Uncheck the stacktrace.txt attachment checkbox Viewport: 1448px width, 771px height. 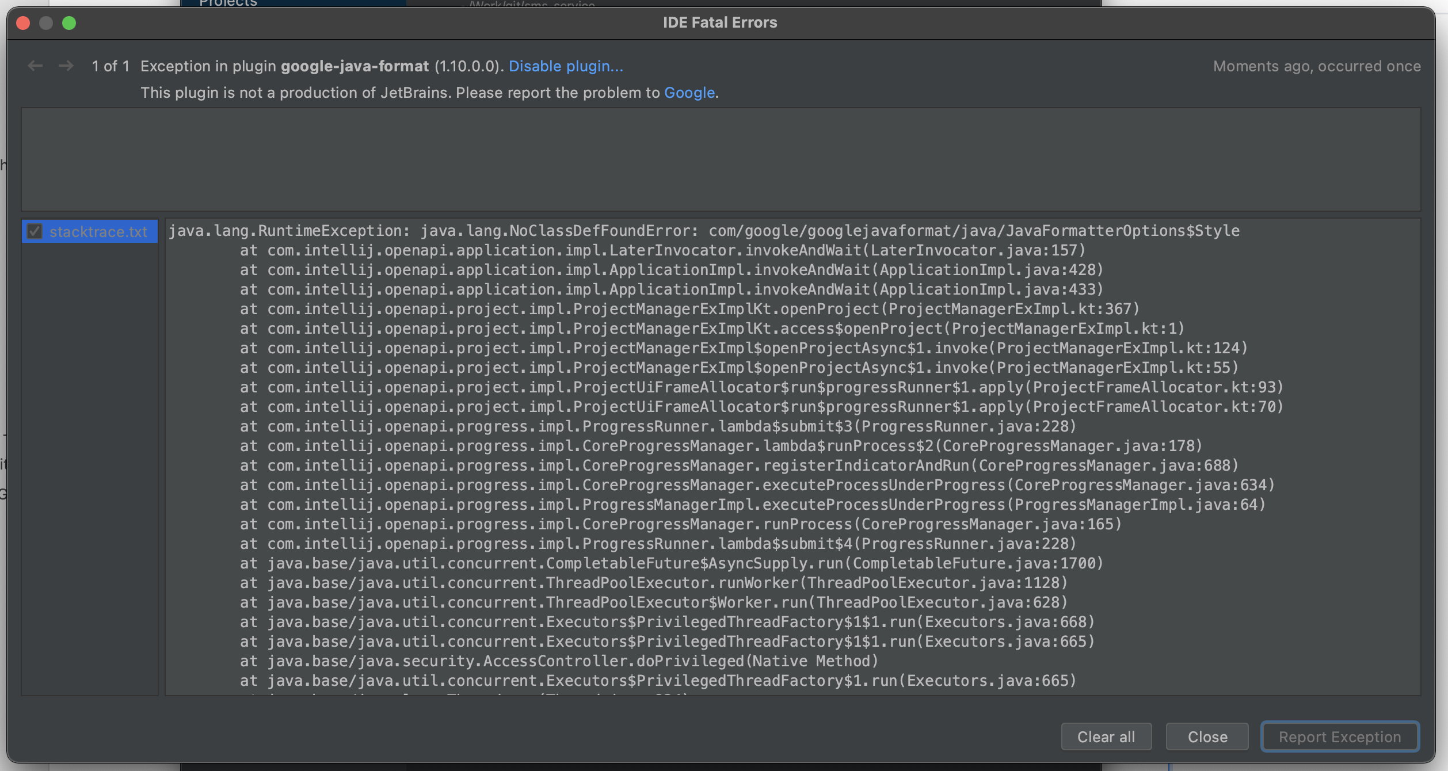click(35, 231)
